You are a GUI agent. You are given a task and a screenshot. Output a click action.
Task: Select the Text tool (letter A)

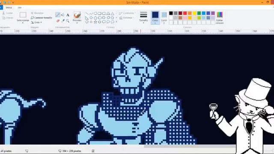(x=68, y=15)
